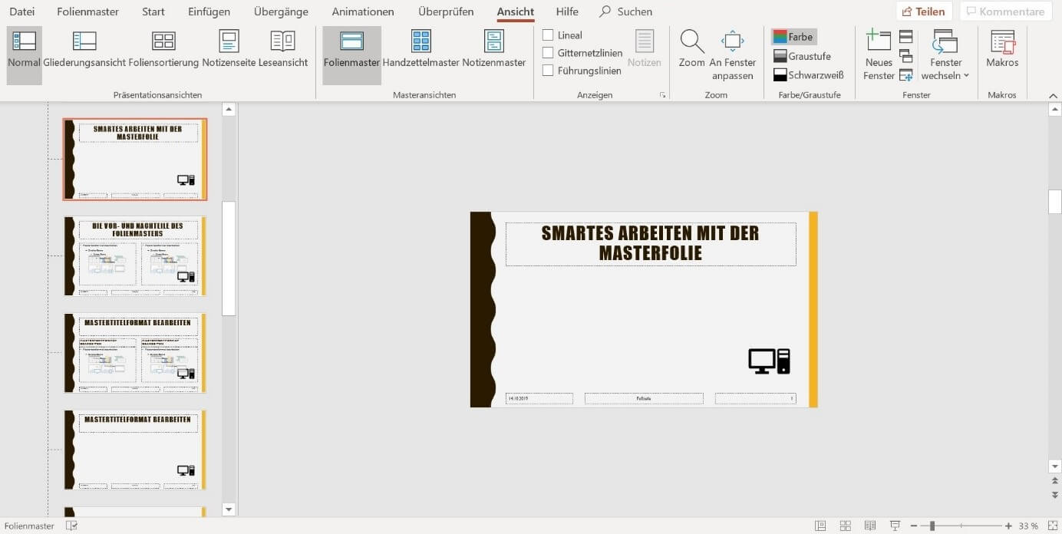Open a Neues Fenster

(x=879, y=55)
